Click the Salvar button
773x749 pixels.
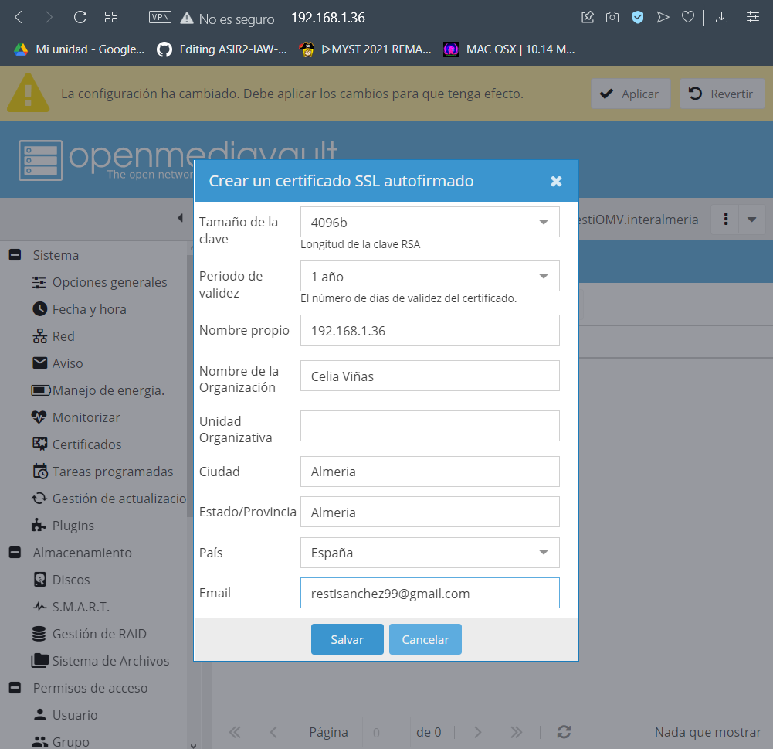[x=347, y=639]
